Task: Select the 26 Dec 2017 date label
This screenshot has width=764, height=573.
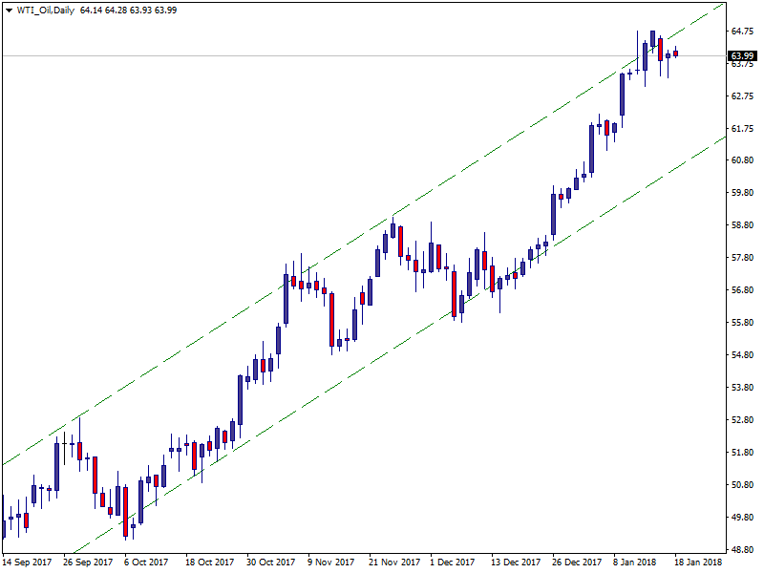Action: click(x=578, y=562)
